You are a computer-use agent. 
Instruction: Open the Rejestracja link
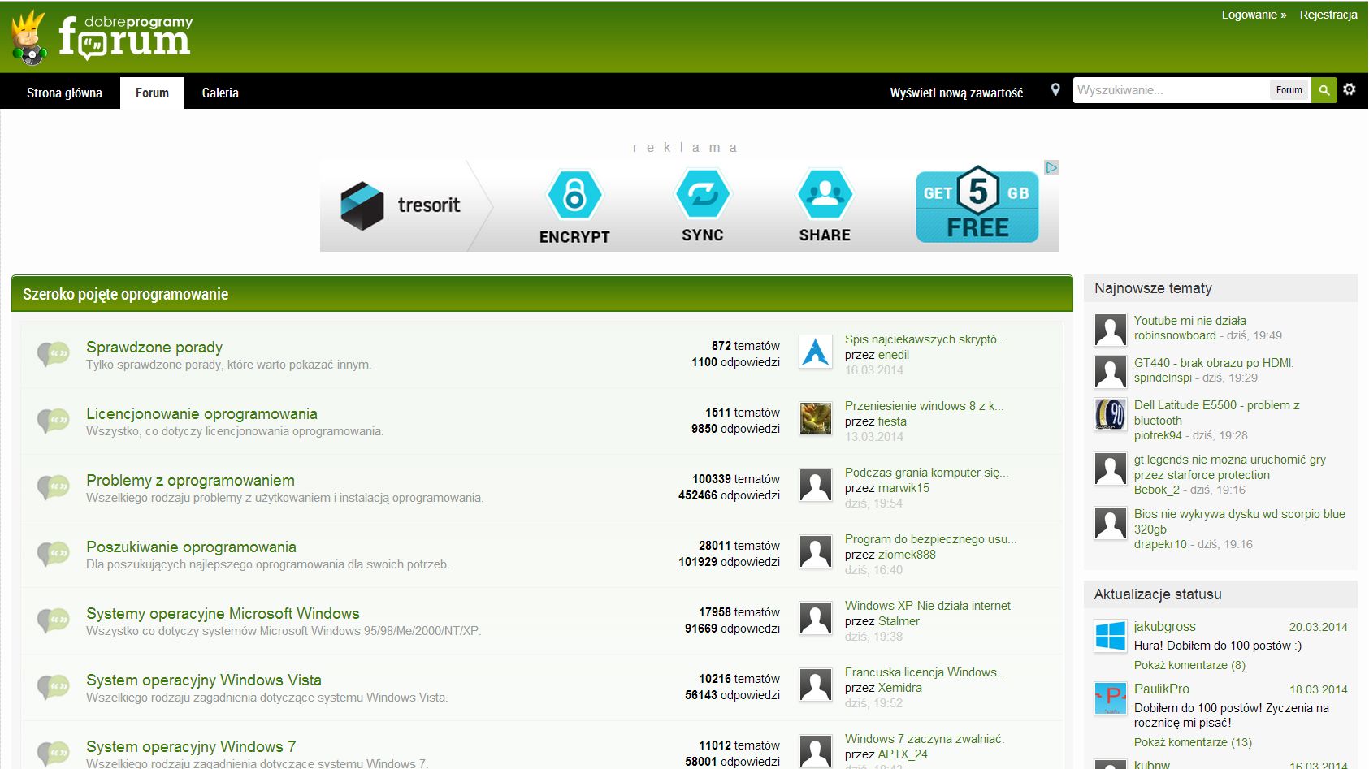[1328, 15]
